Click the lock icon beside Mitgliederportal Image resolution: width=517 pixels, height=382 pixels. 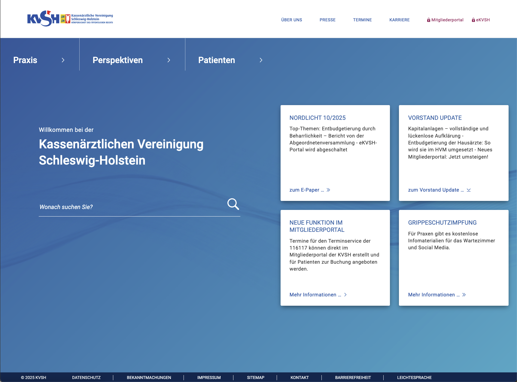click(x=429, y=20)
